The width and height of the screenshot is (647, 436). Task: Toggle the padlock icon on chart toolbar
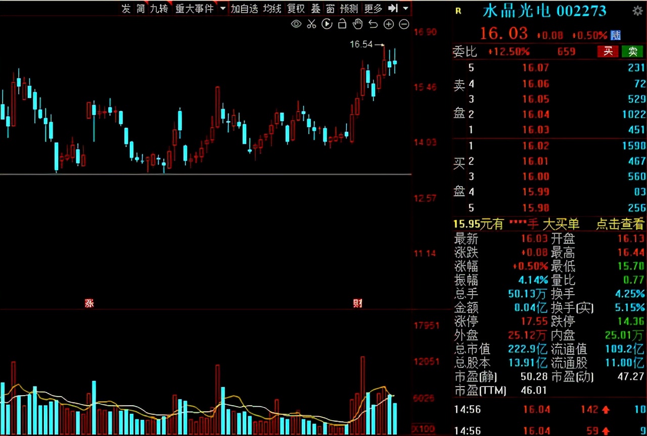[x=342, y=24]
